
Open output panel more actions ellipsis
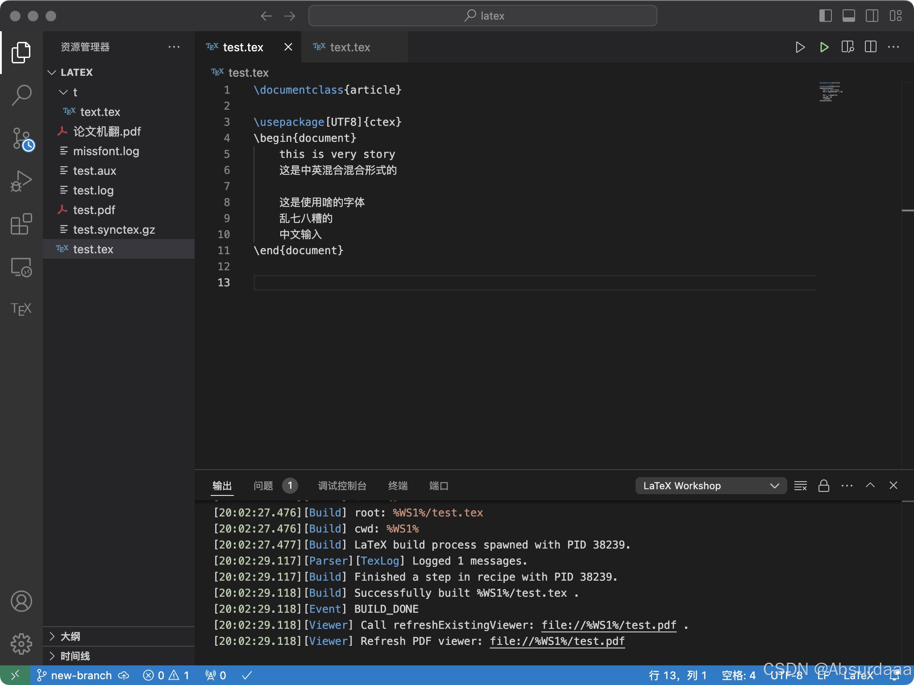[847, 486]
